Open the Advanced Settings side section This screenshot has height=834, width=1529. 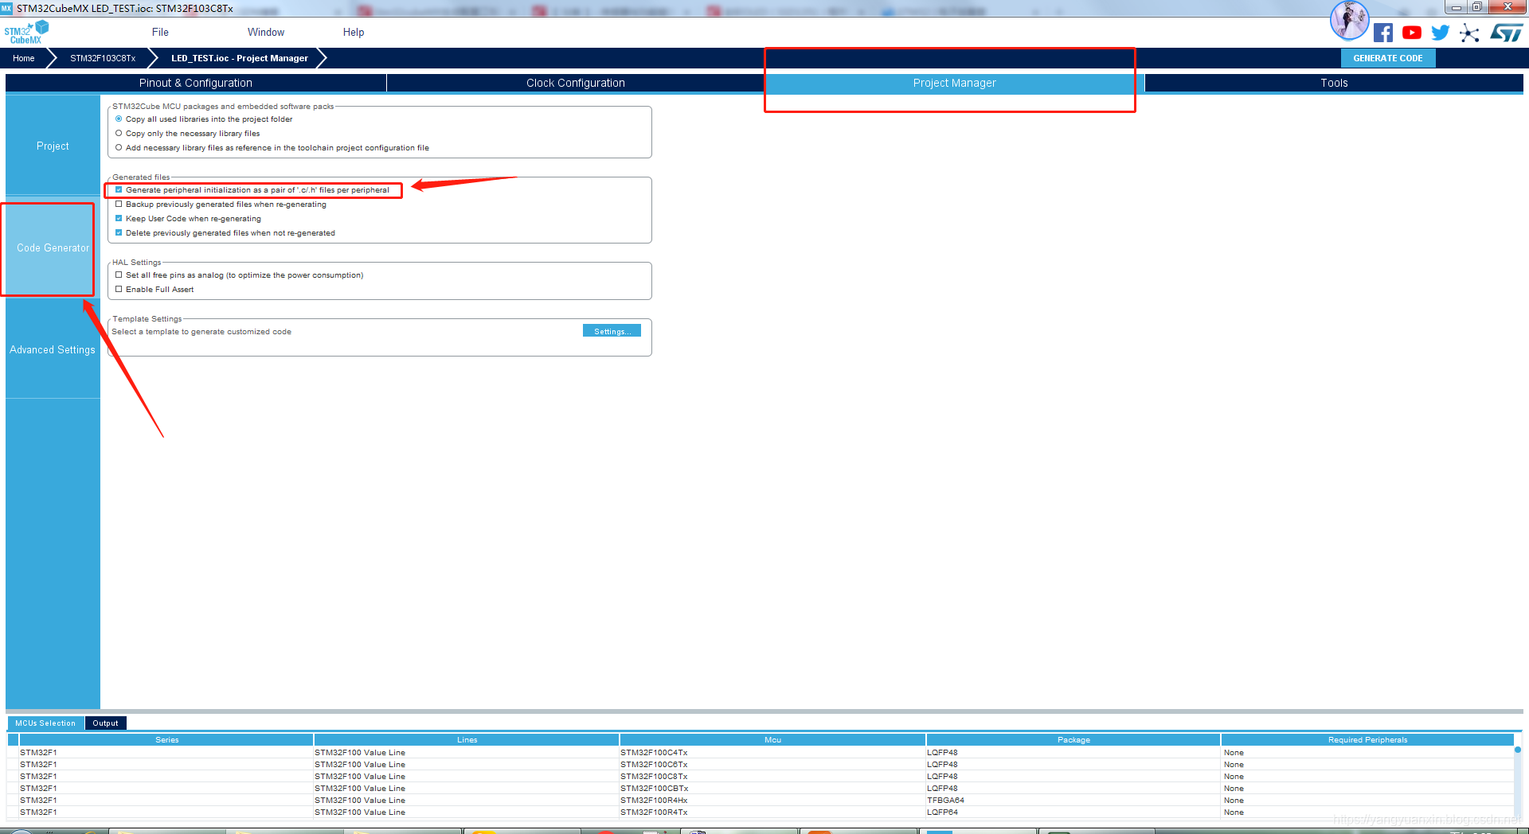coord(53,350)
